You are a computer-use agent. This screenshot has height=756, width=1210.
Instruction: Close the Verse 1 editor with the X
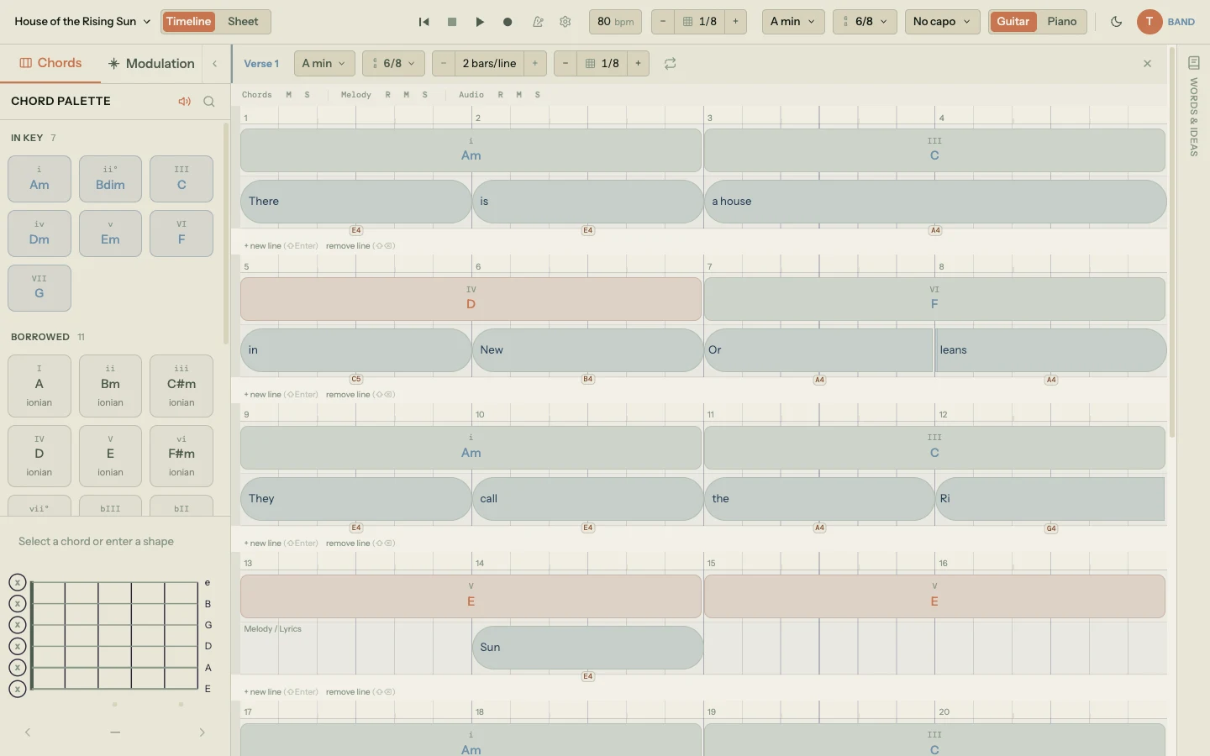click(x=1147, y=63)
